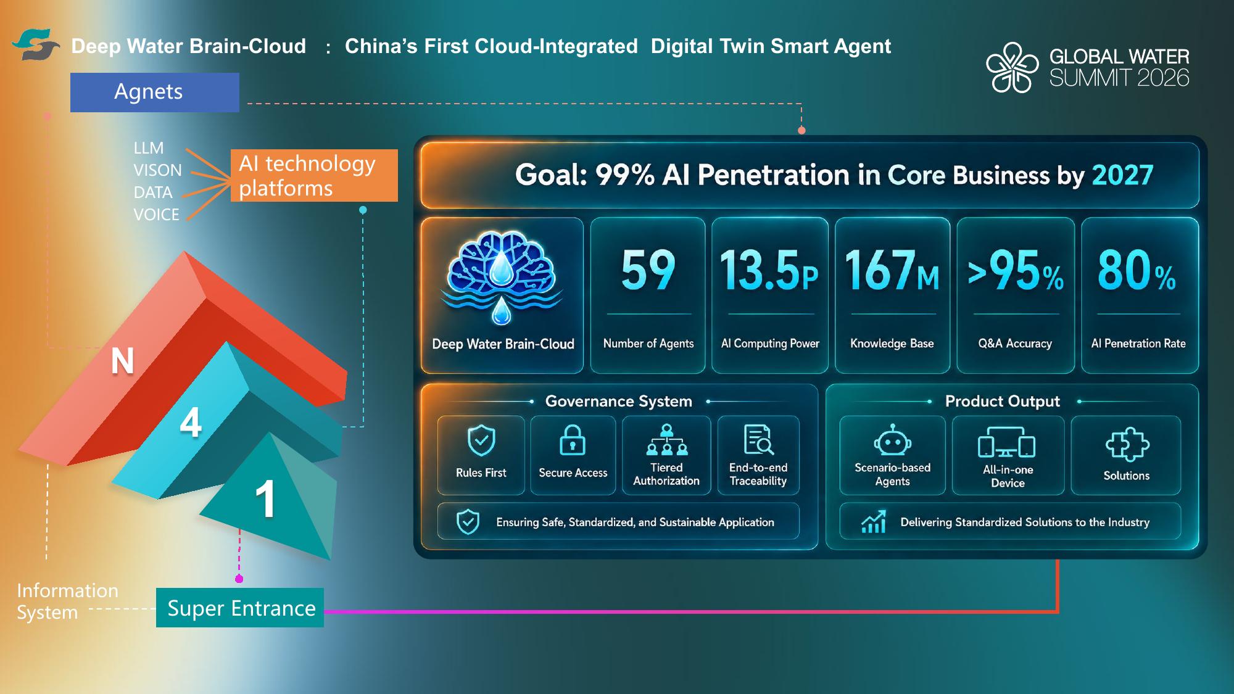The width and height of the screenshot is (1234, 694).
Task: Click the End-to-end Traceability caption
Action: point(758,474)
